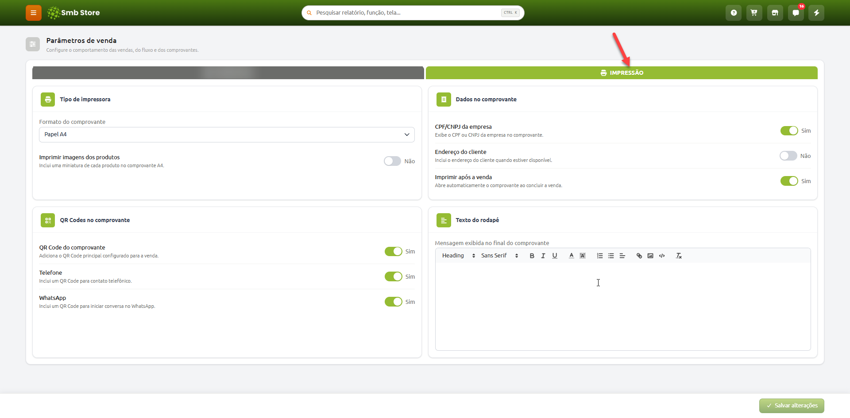Open the store icon in header
The height and width of the screenshot is (418, 850).
click(775, 13)
